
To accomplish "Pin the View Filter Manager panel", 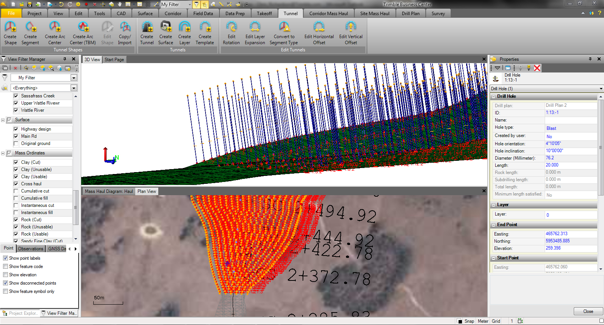I will pos(65,59).
